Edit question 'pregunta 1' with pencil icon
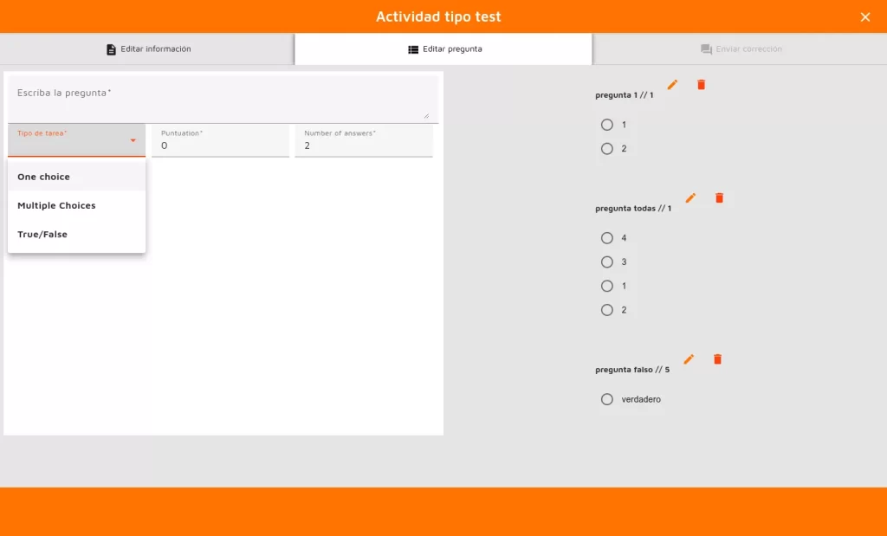This screenshot has height=536, width=887. [x=672, y=85]
